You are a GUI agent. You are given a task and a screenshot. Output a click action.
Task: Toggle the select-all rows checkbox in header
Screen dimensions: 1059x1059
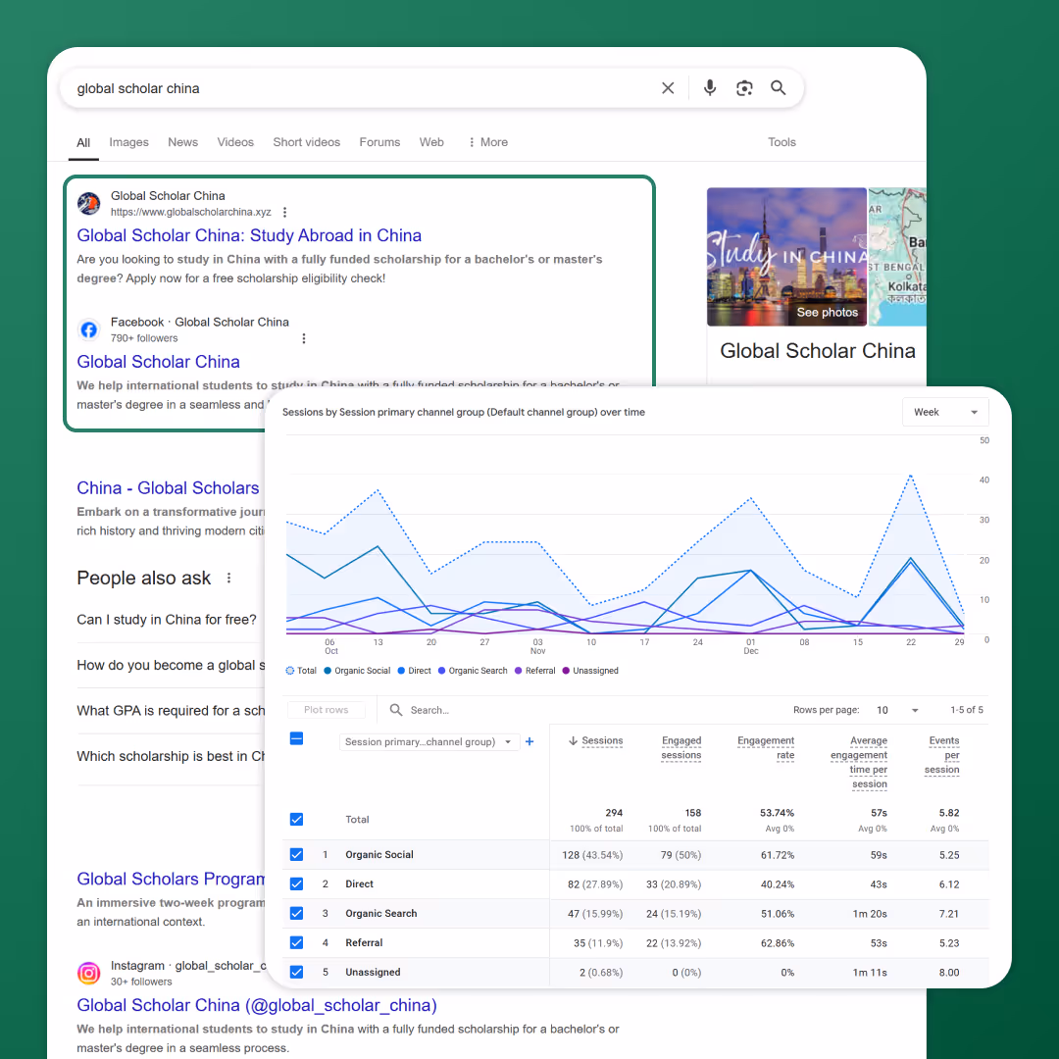pyautogui.click(x=296, y=738)
